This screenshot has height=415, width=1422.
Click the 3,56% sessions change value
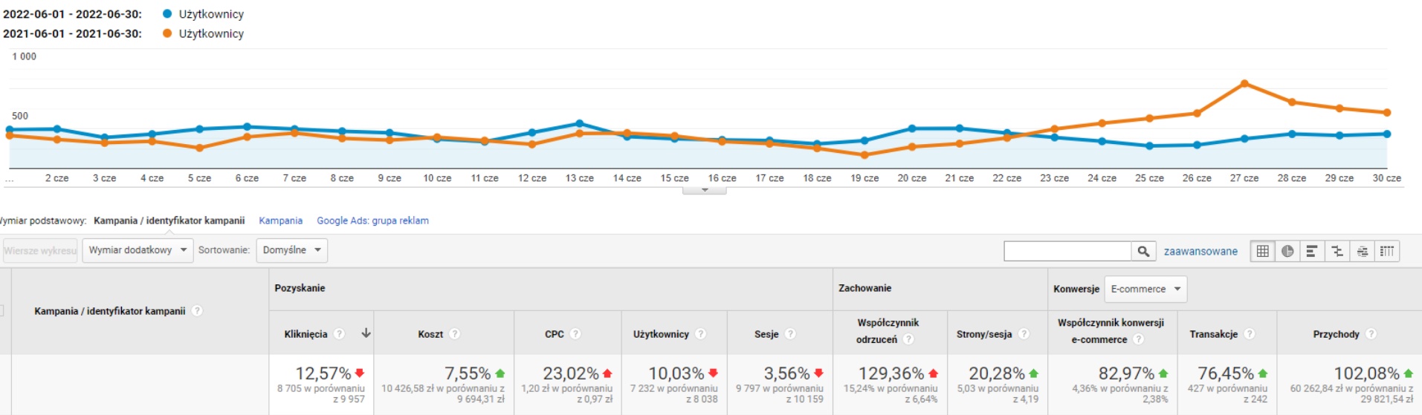786,373
